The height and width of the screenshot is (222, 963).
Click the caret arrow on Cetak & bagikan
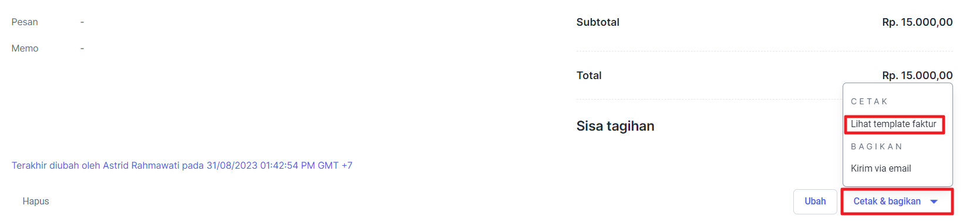pos(934,201)
